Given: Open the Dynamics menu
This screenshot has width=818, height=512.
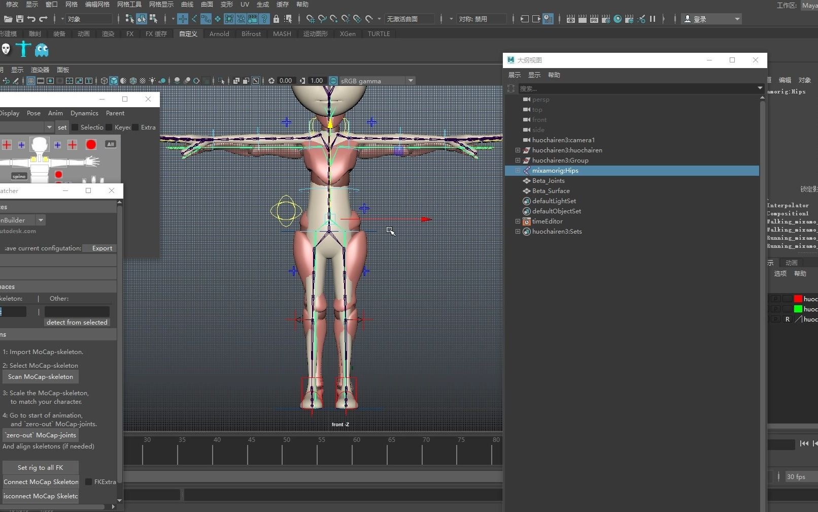Looking at the screenshot, I should (x=84, y=113).
